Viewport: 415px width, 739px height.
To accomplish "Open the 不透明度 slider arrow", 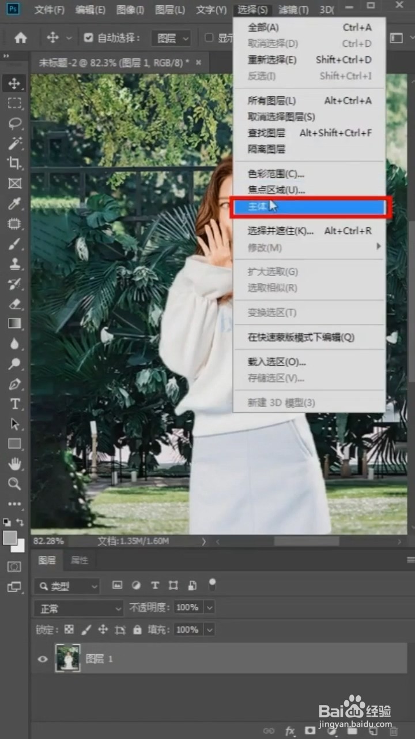I will tap(209, 607).
